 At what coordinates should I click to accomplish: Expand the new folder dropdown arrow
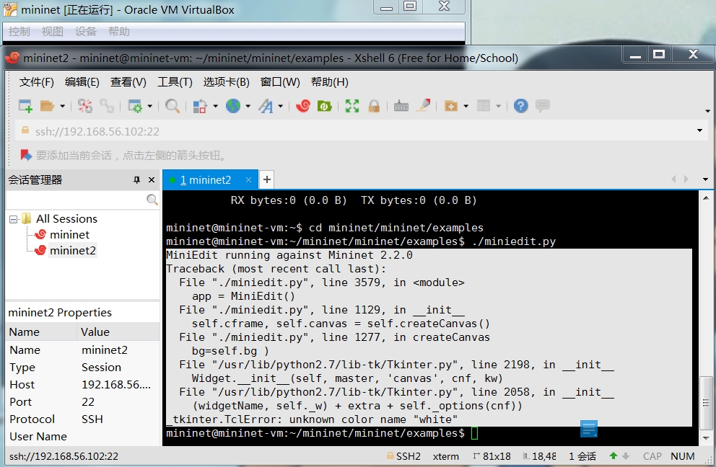pos(466,106)
